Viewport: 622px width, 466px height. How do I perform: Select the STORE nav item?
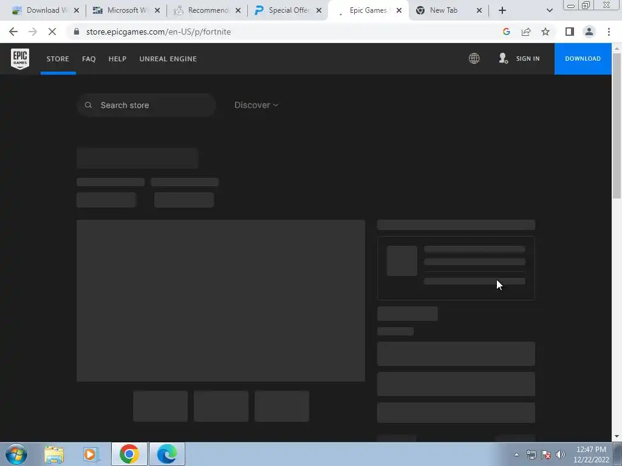click(58, 59)
